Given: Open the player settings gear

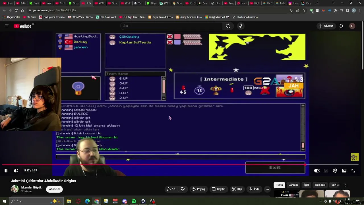Looking at the screenshot, I should click(335, 171).
